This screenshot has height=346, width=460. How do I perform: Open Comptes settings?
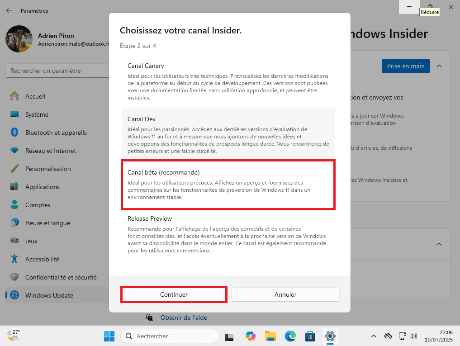tap(57, 205)
